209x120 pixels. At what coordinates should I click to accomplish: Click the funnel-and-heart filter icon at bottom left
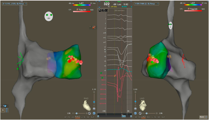click(x=5, y=106)
